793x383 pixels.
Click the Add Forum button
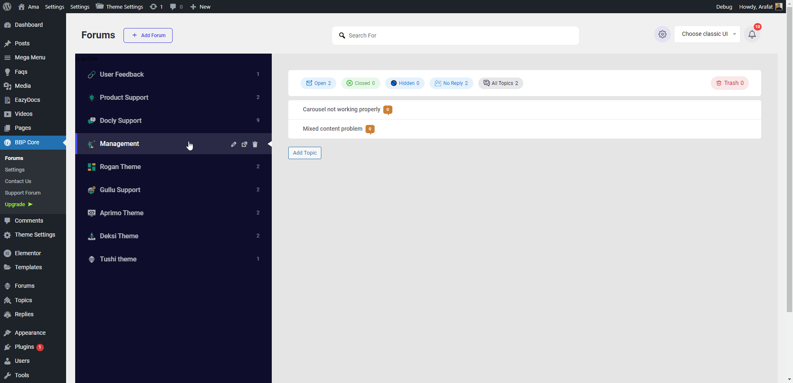click(x=147, y=35)
